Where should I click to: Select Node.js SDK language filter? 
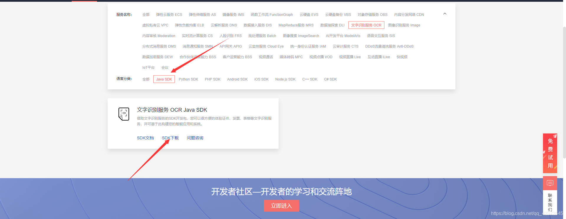[285, 79]
